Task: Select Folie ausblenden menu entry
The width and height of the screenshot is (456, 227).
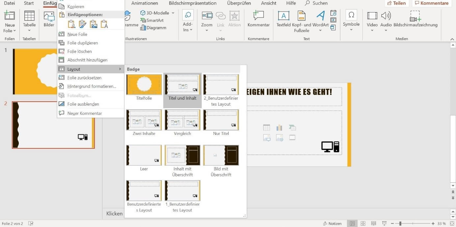Action: click(91, 104)
